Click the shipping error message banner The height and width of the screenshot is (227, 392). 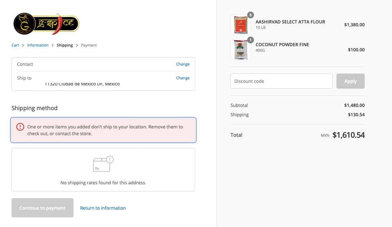[105, 130]
